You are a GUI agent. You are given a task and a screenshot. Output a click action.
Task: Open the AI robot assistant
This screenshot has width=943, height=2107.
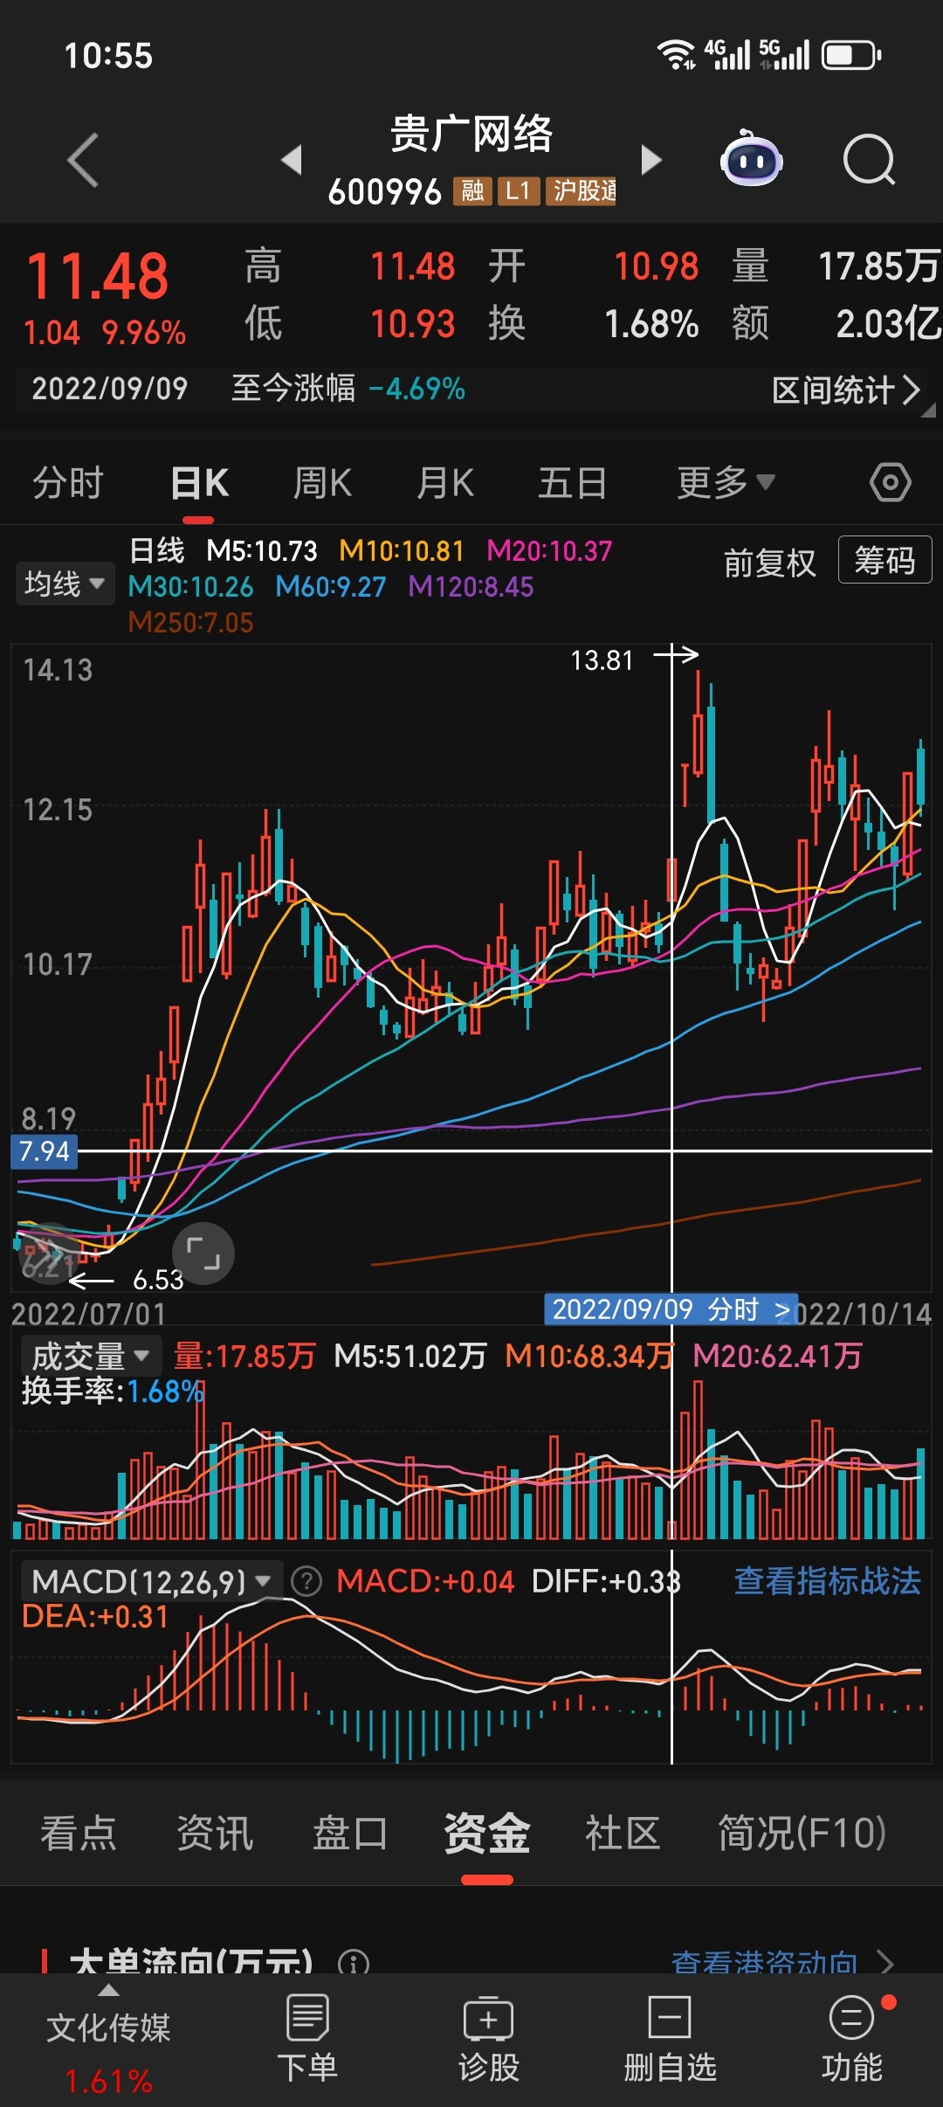[751, 159]
